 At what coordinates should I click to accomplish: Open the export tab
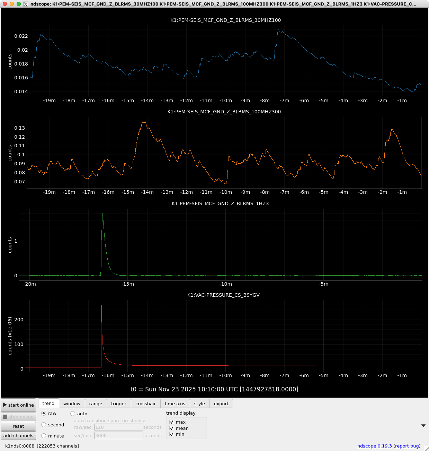coord(221,404)
